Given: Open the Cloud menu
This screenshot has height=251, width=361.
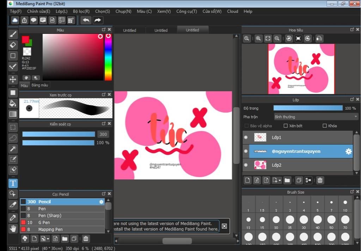Looking at the screenshot, I should point(233,11).
